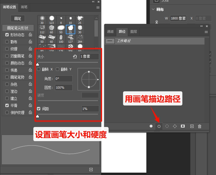The height and width of the screenshot is (175, 216).
Task: Add layer mask icon in Paths panel
Action: coord(183,126)
